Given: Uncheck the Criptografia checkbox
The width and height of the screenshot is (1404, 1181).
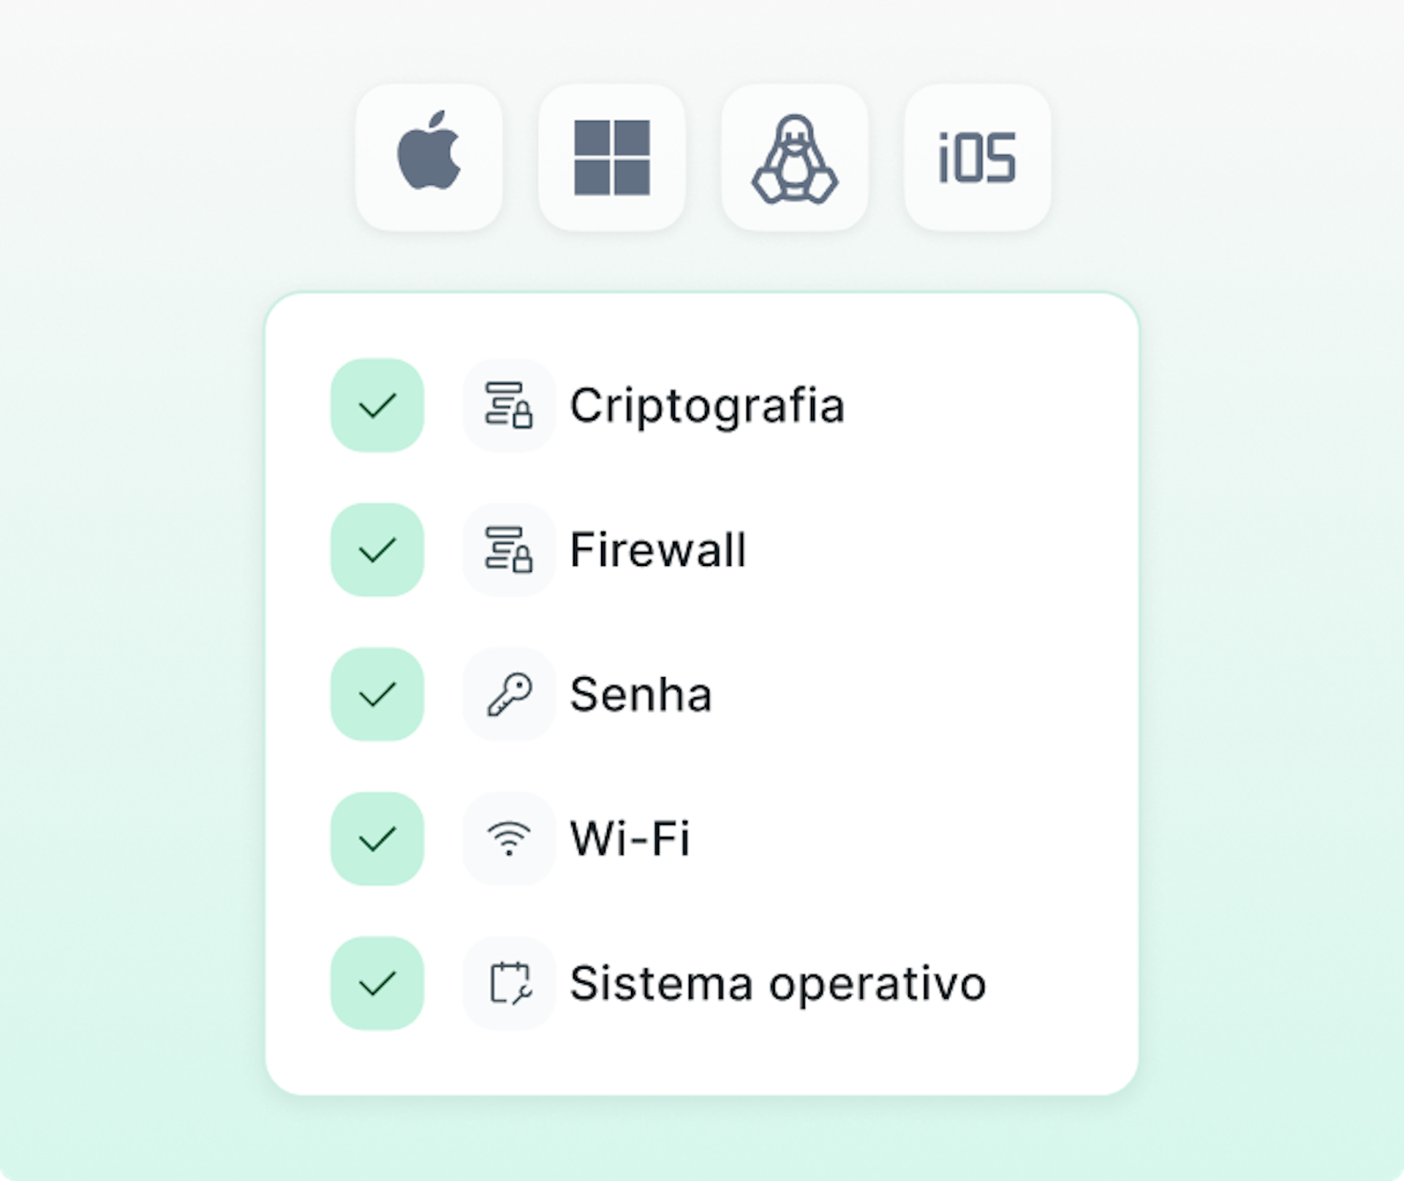Looking at the screenshot, I should coord(377,405).
